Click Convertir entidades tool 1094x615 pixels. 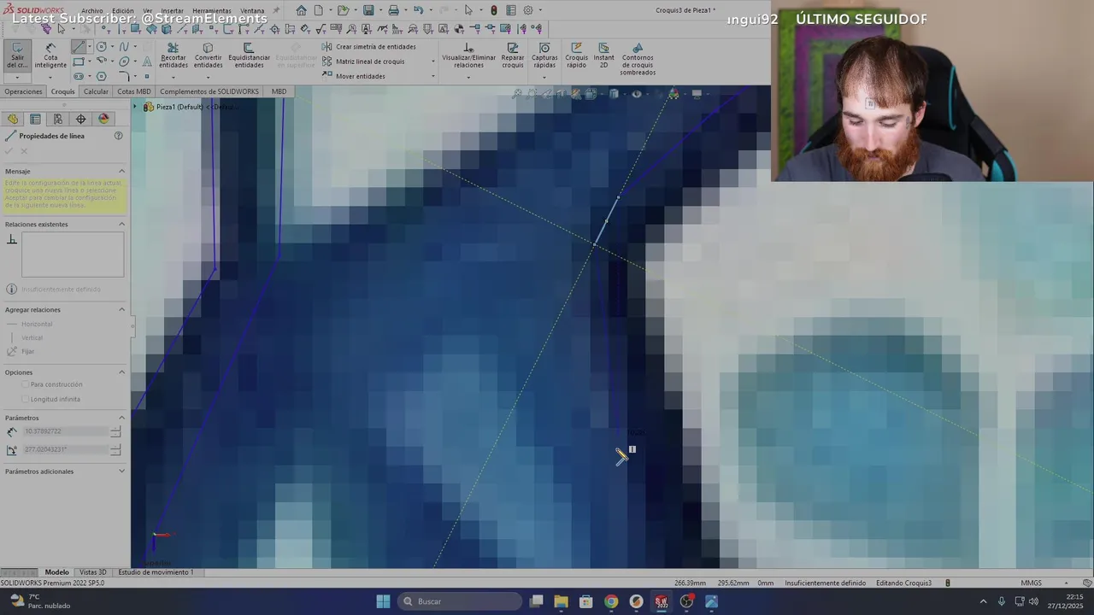click(x=208, y=56)
